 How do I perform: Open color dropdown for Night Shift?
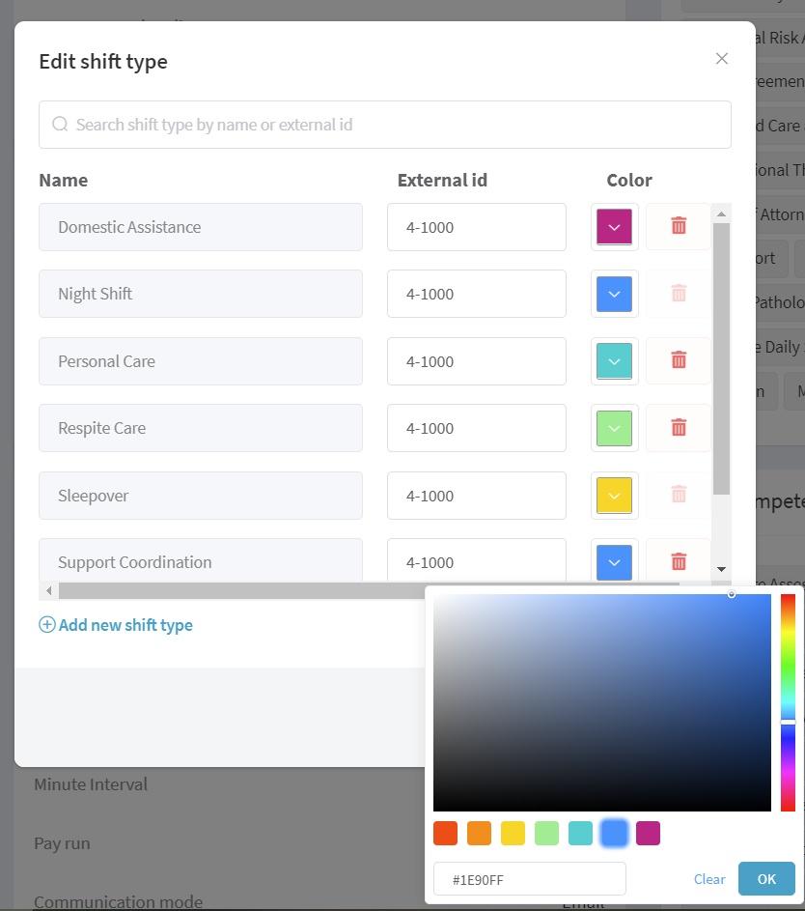(x=614, y=294)
